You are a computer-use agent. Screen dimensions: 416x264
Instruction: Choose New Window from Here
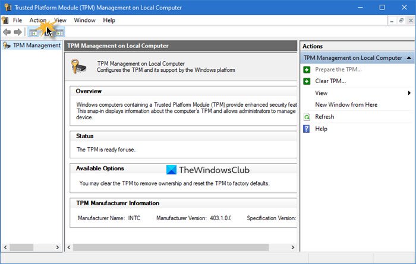346,105
